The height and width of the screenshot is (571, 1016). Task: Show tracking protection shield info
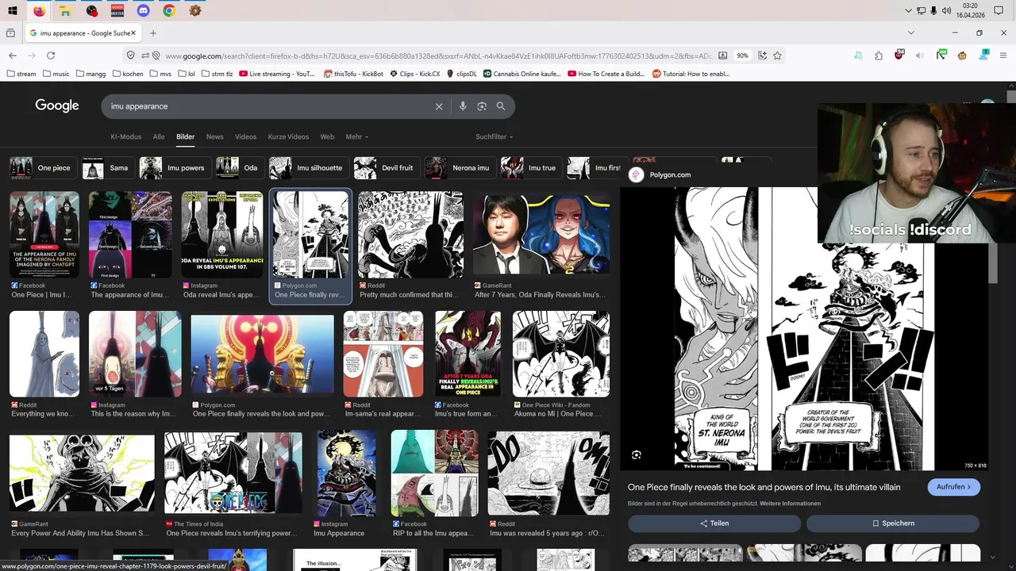point(131,56)
